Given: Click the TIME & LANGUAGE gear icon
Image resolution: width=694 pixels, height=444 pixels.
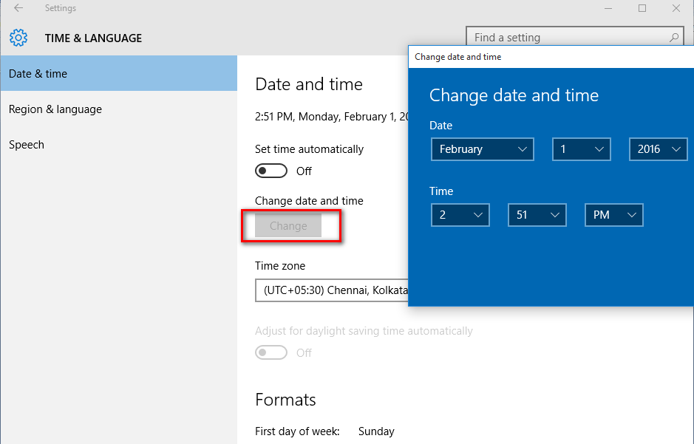Looking at the screenshot, I should 19,37.
